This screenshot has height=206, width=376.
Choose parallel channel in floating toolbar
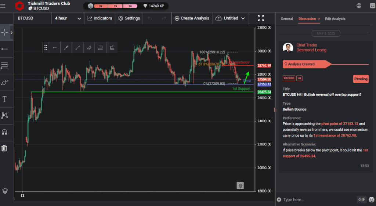click(x=89, y=48)
